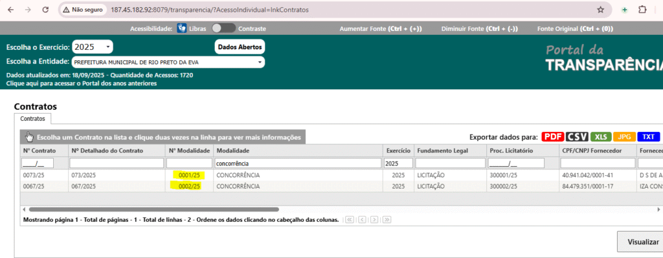Click the table's horizontal scrollbar thumb
This screenshot has height=258, width=663.
point(154,209)
